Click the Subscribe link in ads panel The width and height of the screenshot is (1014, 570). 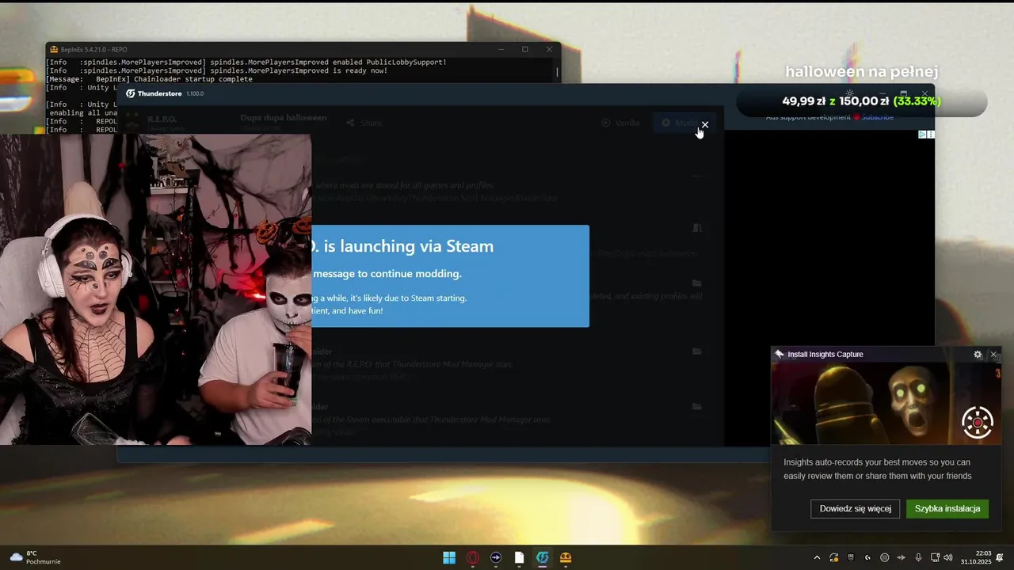coord(877,117)
